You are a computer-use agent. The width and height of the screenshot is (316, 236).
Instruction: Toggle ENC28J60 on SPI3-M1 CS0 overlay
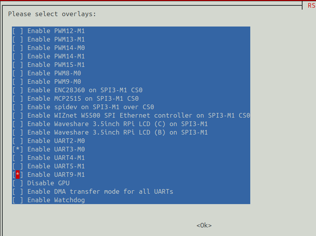tap(131, 90)
